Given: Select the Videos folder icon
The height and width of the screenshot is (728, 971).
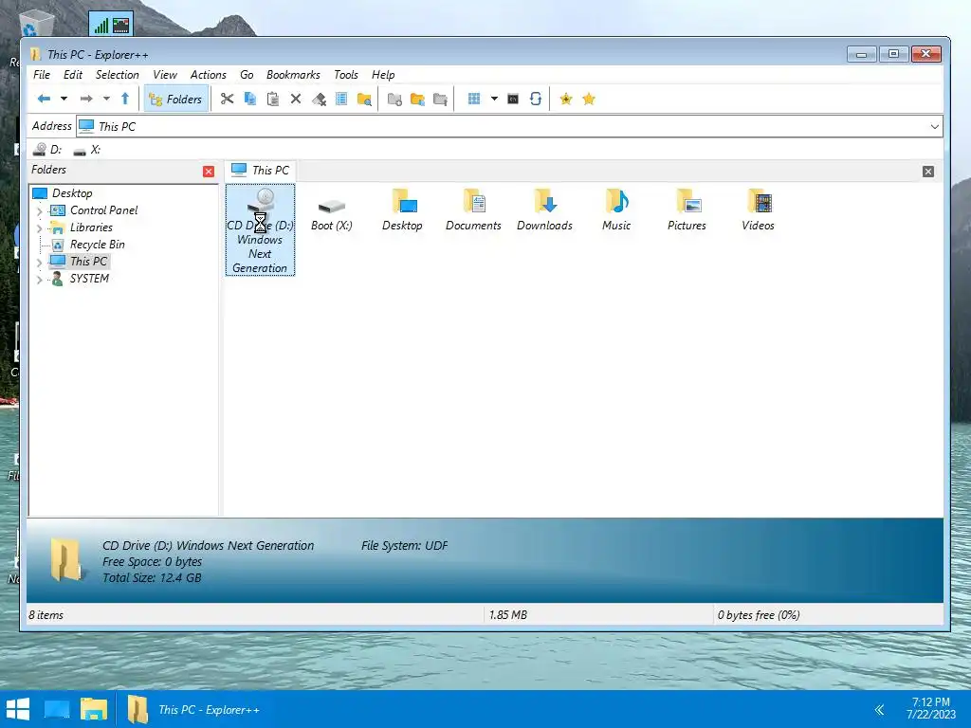Looking at the screenshot, I should pos(758,209).
